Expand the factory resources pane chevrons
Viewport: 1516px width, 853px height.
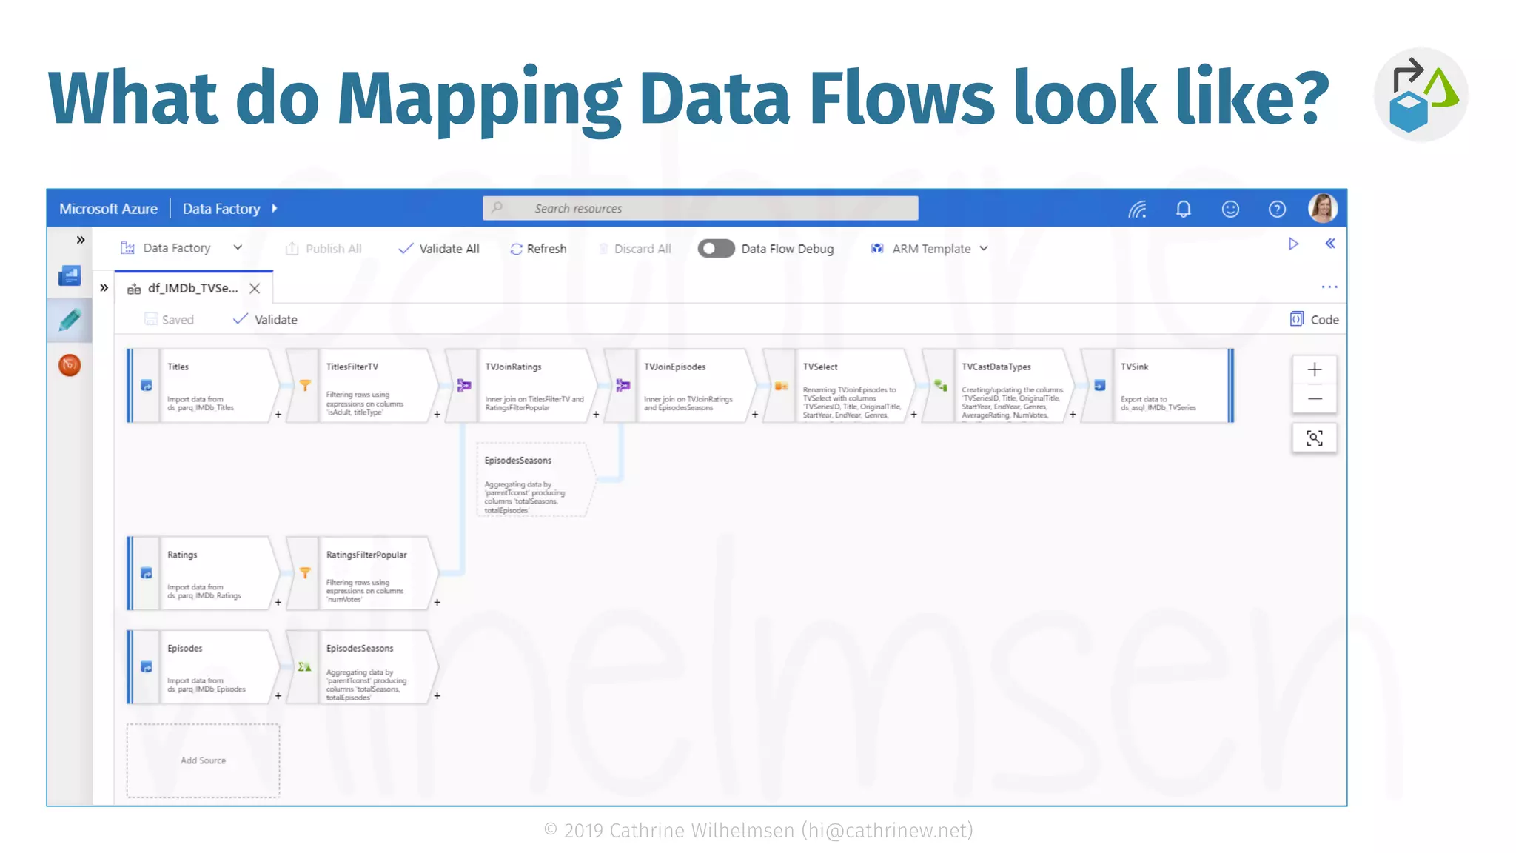(x=104, y=287)
